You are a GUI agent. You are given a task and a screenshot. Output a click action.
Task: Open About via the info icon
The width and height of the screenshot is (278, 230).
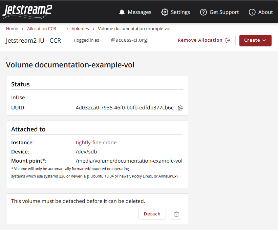click(x=252, y=12)
